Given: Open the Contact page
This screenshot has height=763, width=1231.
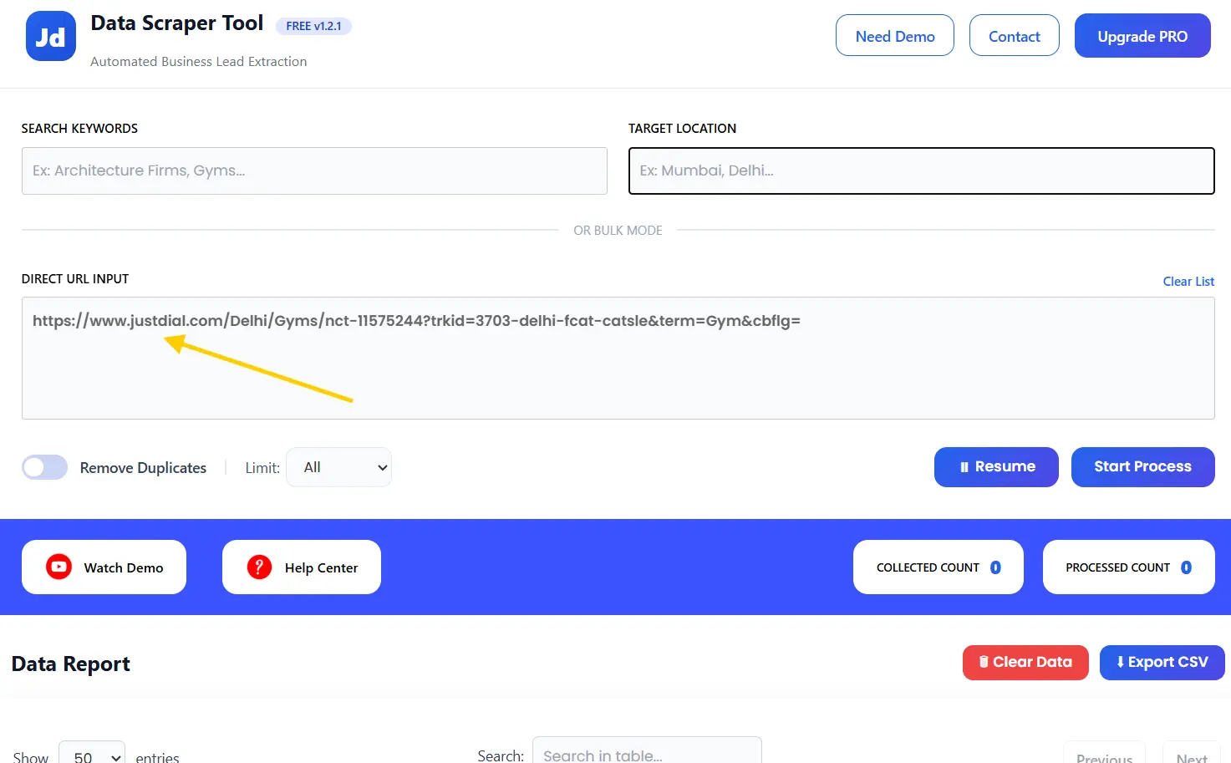Looking at the screenshot, I should [x=1014, y=35].
